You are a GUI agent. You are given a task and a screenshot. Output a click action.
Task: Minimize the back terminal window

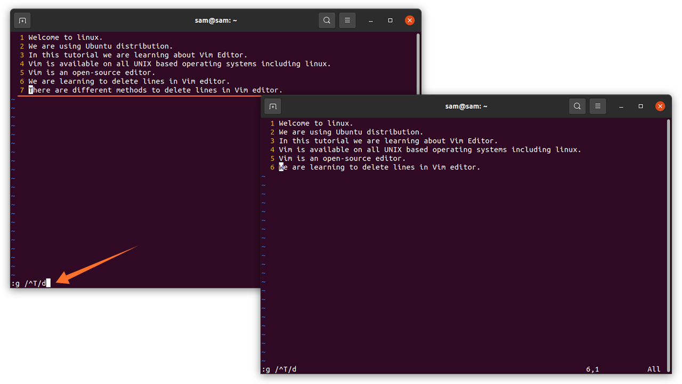click(371, 21)
